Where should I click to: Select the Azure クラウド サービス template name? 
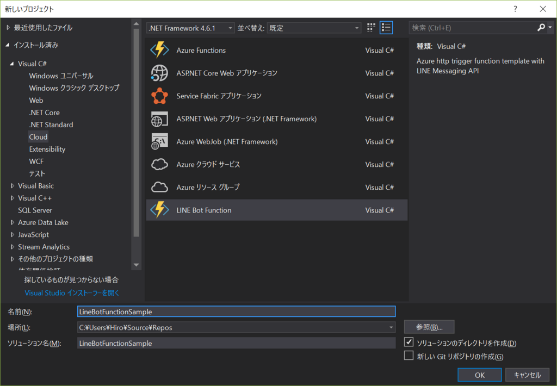[208, 164]
